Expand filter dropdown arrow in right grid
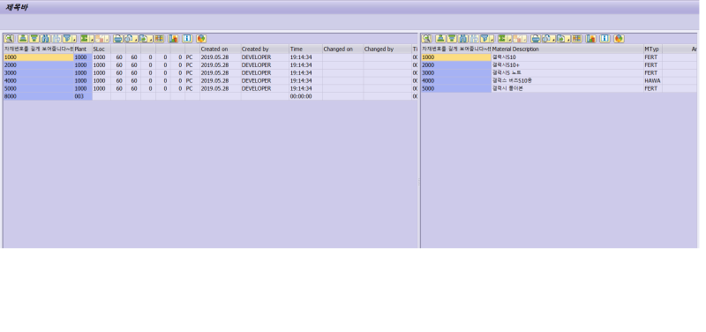The width and height of the screenshot is (706, 332). 492,39
